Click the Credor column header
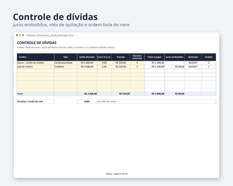233x186 pixels. point(36,57)
